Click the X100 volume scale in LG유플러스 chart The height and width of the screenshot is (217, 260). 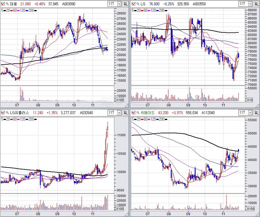(119, 208)
